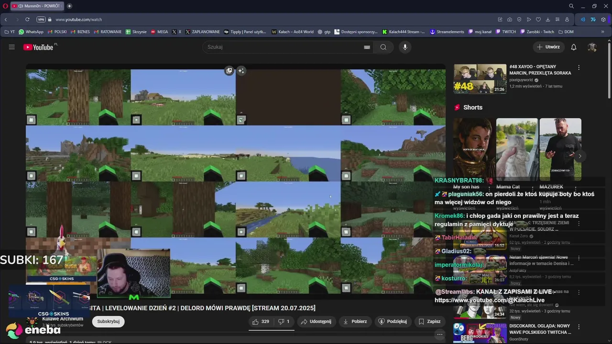This screenshot has height=344, width=612.
Task: Click the Utwórz create button
Action: 548,47
